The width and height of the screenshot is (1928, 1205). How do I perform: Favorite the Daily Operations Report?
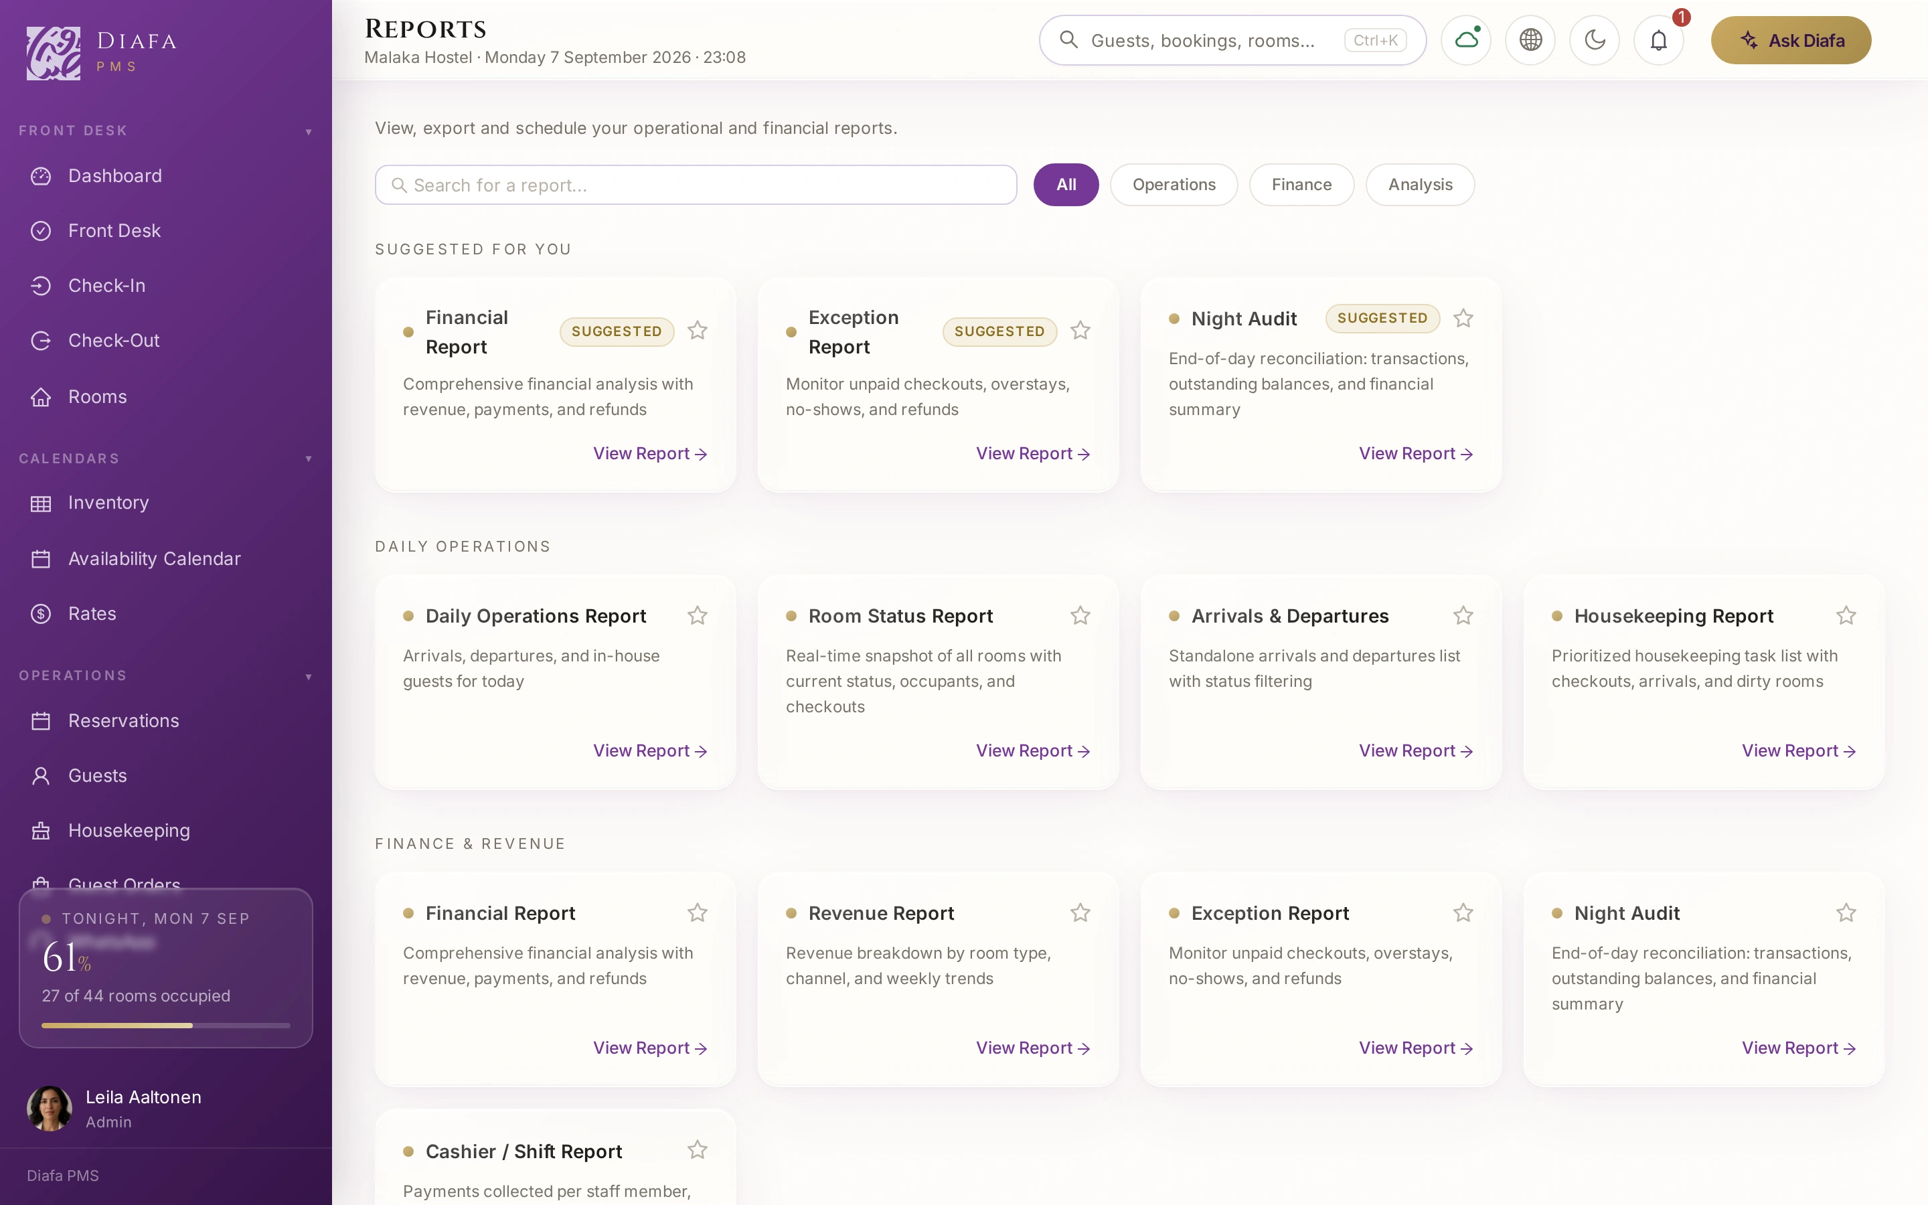click(697, 616)
